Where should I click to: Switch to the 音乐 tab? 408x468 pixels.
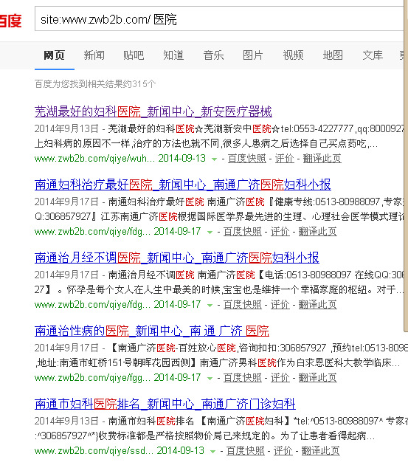click(213, 55)
